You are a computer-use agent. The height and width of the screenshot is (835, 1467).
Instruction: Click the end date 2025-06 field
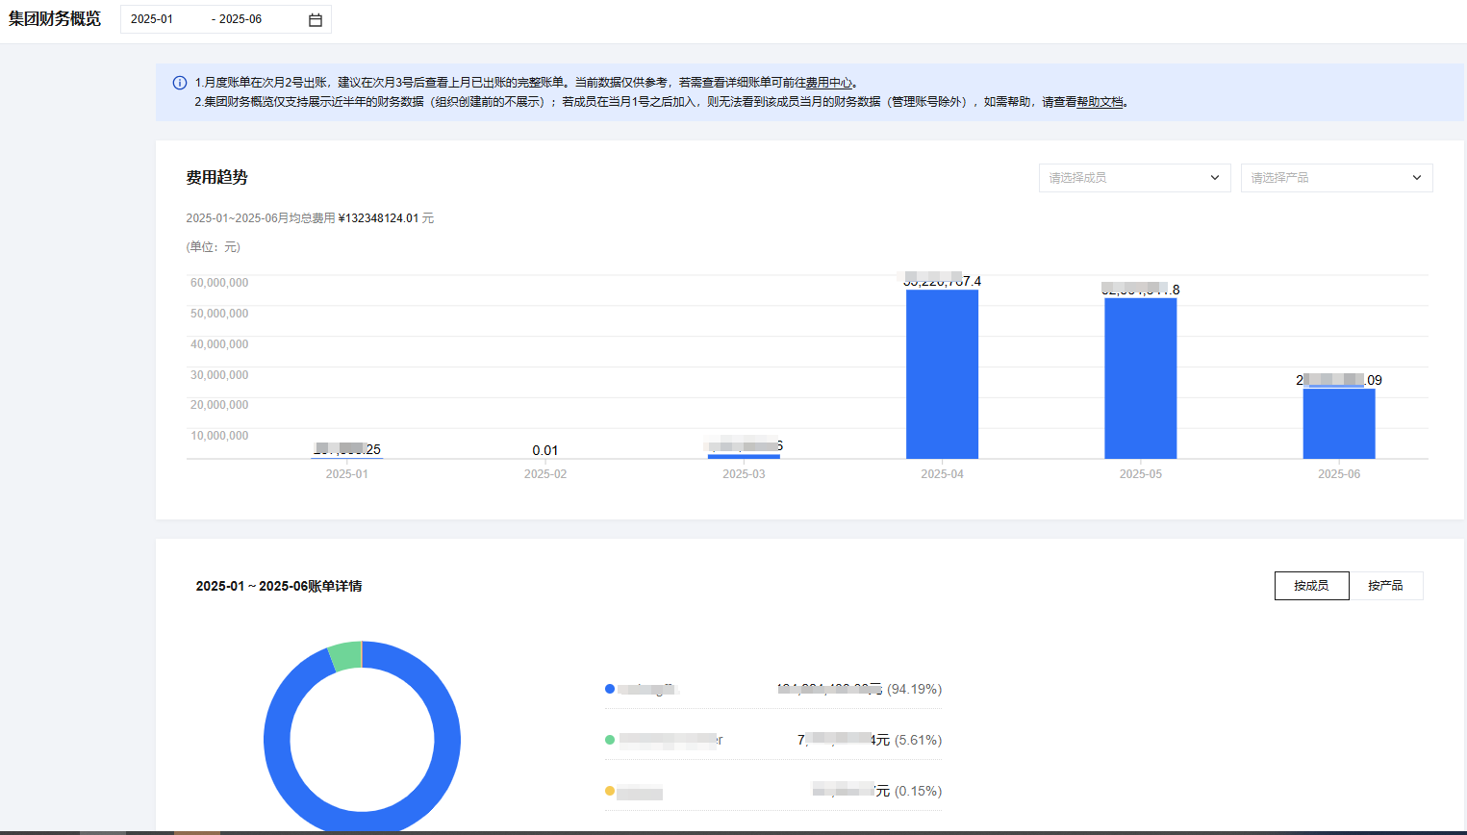[x=240, y=19]
